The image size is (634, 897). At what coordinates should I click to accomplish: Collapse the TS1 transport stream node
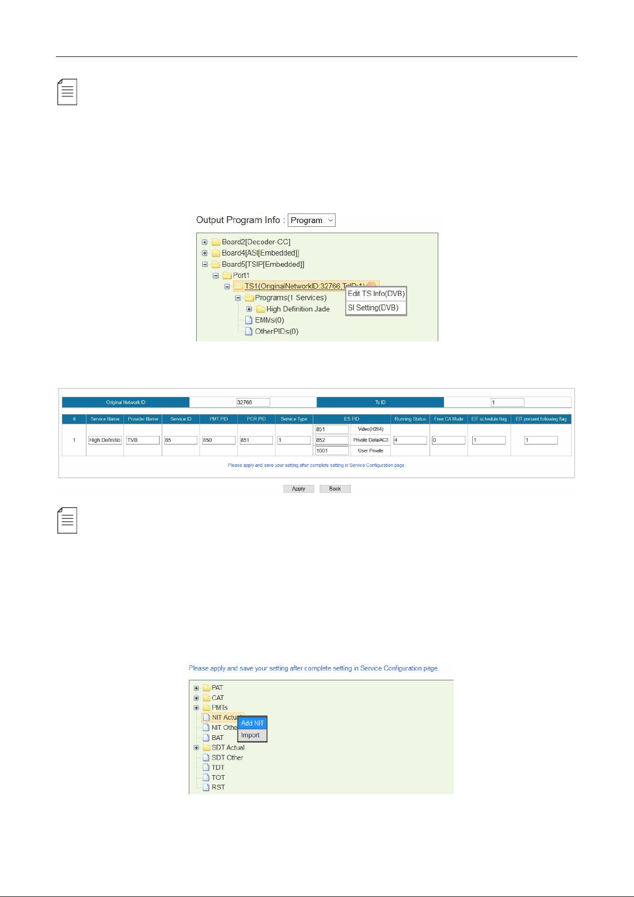pyautogui.click(x=227, y=286)
